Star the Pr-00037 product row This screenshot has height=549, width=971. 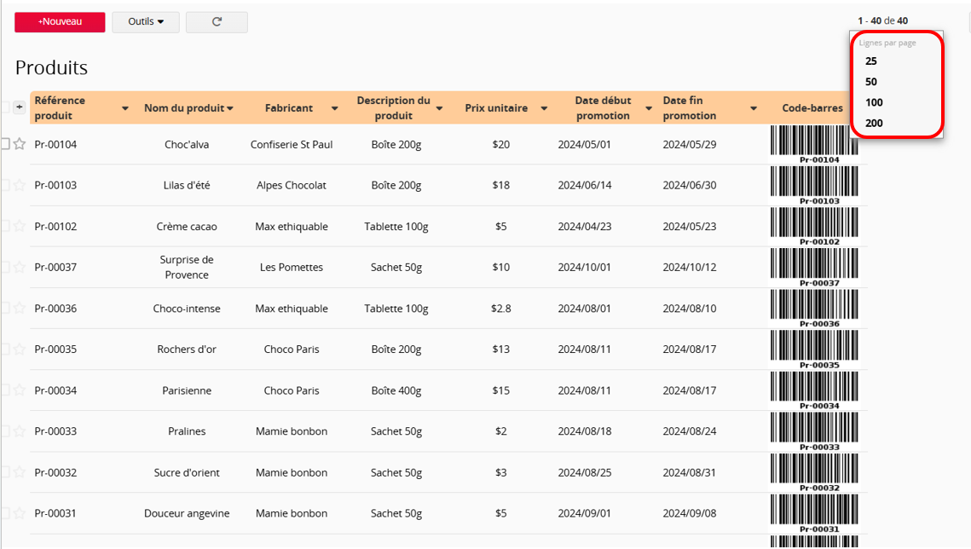[x=20, y=267]
